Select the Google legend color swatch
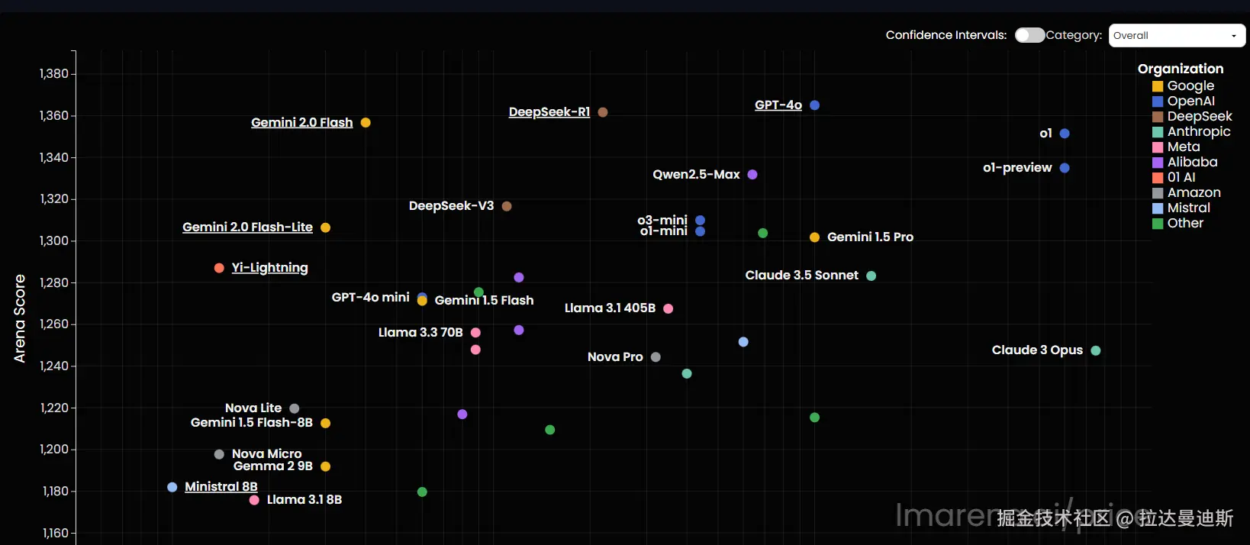This screenshot has width=1250, height=545. pos(1158,86)
